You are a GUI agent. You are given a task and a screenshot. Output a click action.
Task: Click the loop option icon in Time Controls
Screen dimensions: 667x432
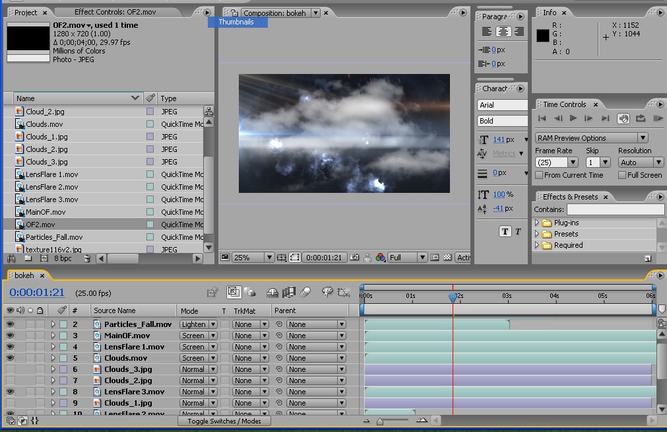coord(640,118)
